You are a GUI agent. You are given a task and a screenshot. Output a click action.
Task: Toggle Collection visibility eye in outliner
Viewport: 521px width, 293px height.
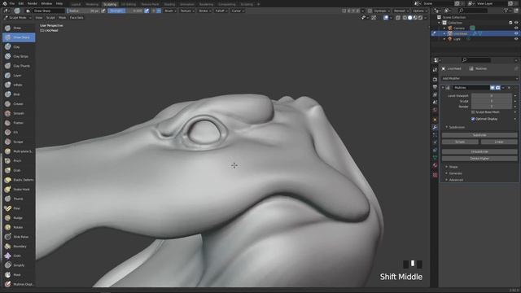coord(516,23)
